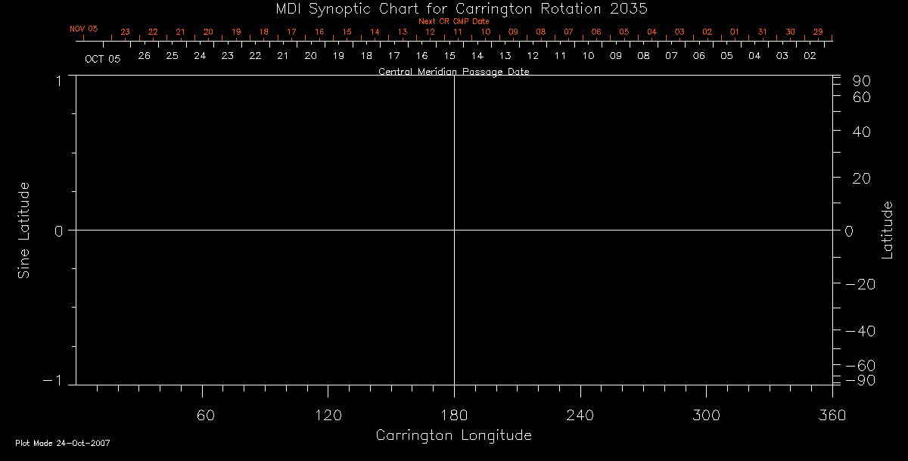Pick the 240 longitude tick label
Viewport: 908px width, 461px height.
point(580,415)
